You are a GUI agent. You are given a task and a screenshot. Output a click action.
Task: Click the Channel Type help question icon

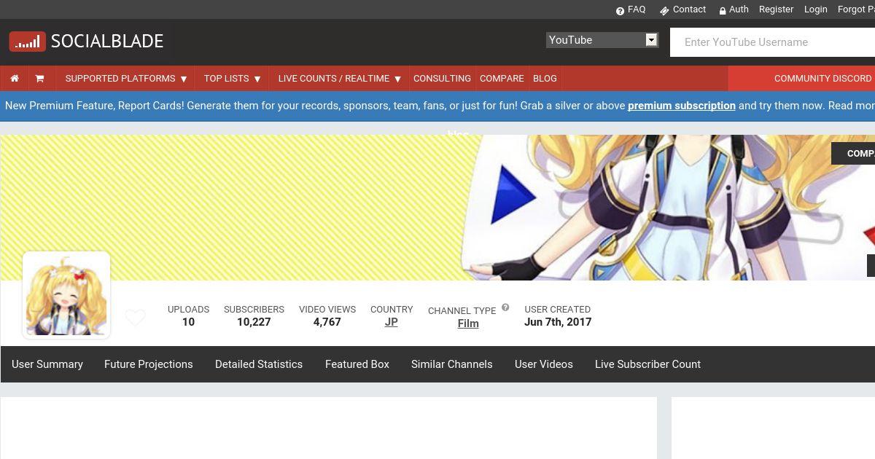505,307
